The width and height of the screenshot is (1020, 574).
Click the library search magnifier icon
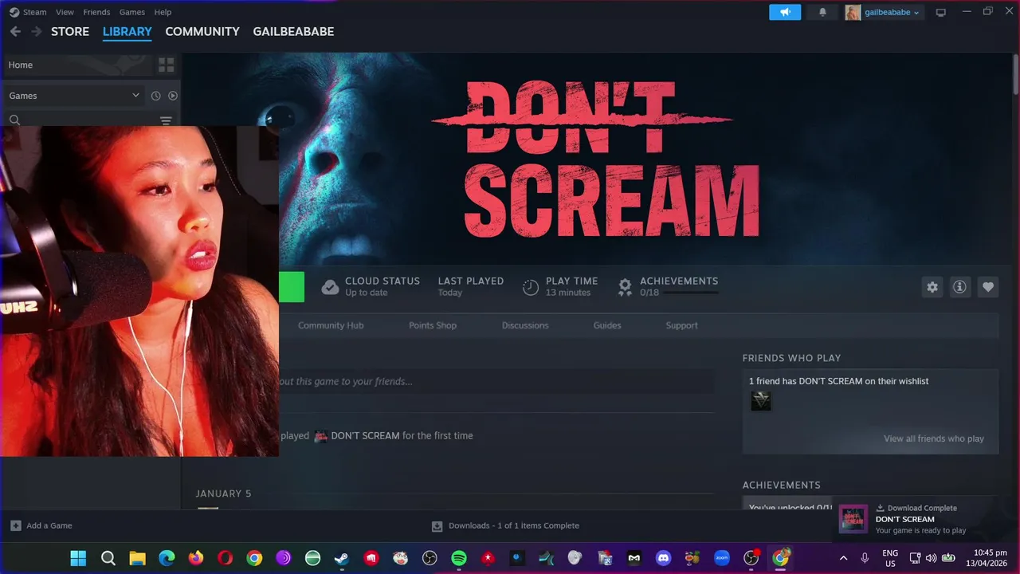point(14,120)
